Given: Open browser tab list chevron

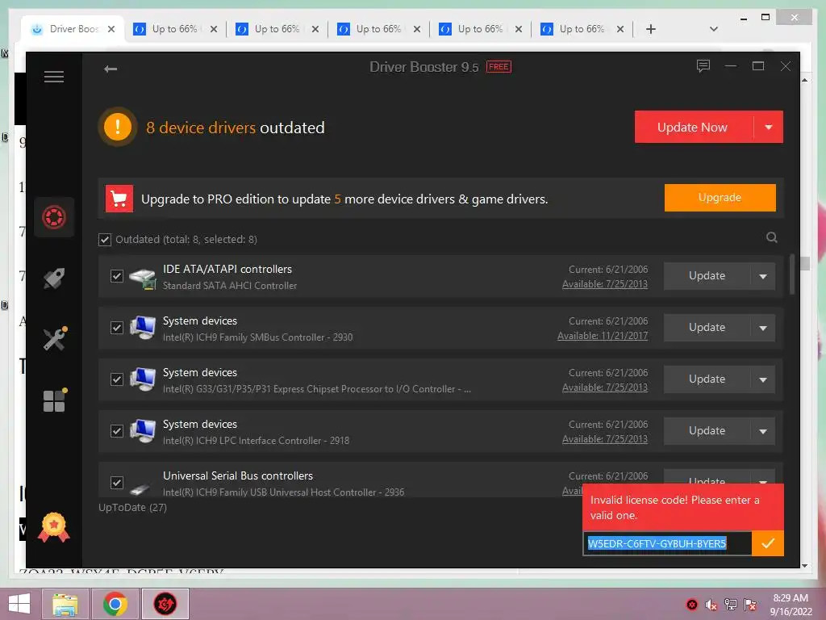Looking at the screenshot, I should click(x=714, y=29).
